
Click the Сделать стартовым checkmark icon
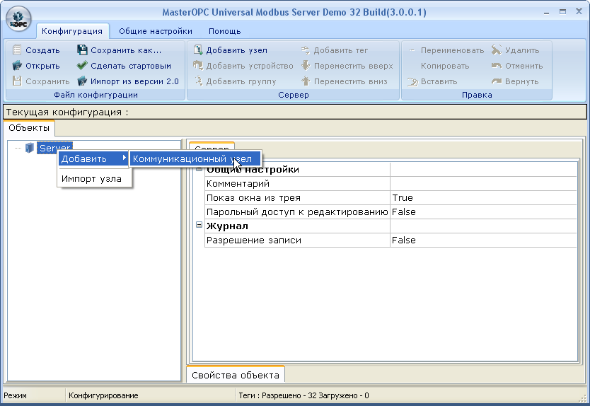click(x=82, y=66)
